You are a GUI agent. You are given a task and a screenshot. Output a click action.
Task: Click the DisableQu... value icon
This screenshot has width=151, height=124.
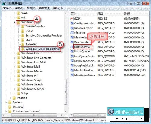(x=72, y=37)
